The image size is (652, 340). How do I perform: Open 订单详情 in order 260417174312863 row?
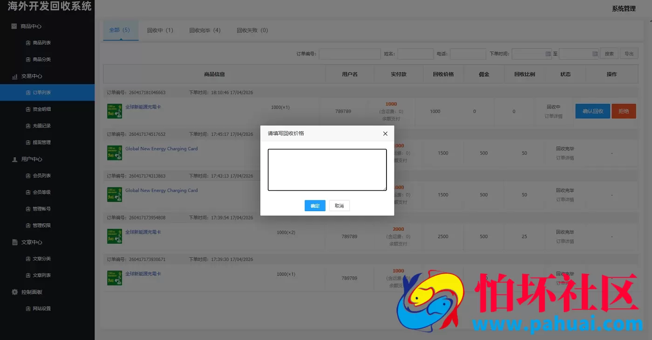pyautogui.click(x=565, y=200)
